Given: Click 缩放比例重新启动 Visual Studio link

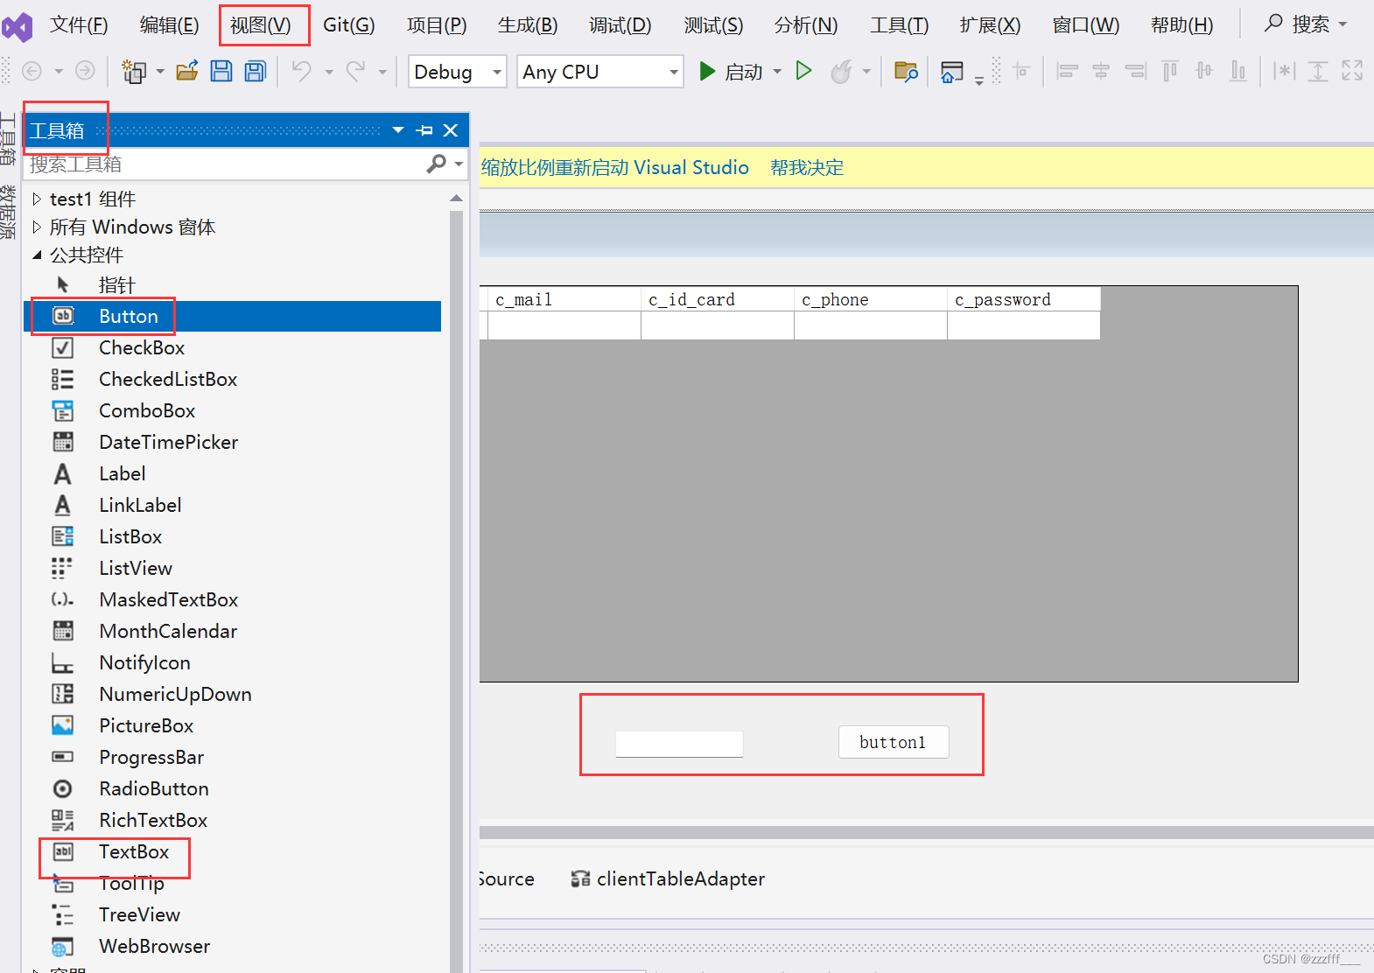Looking at the screenshot, I should (x=614, y=167).
